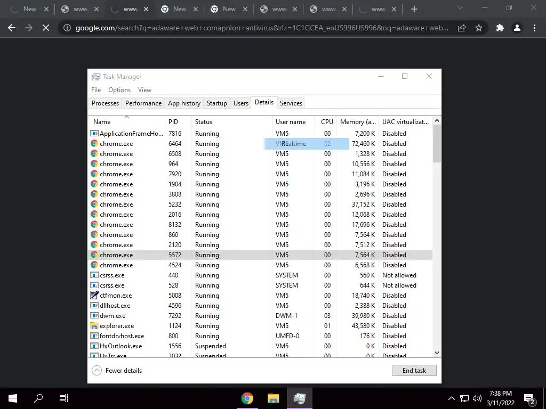The image size is (546, 409).
Task: Stop page loading with X button
Action: 46,28
